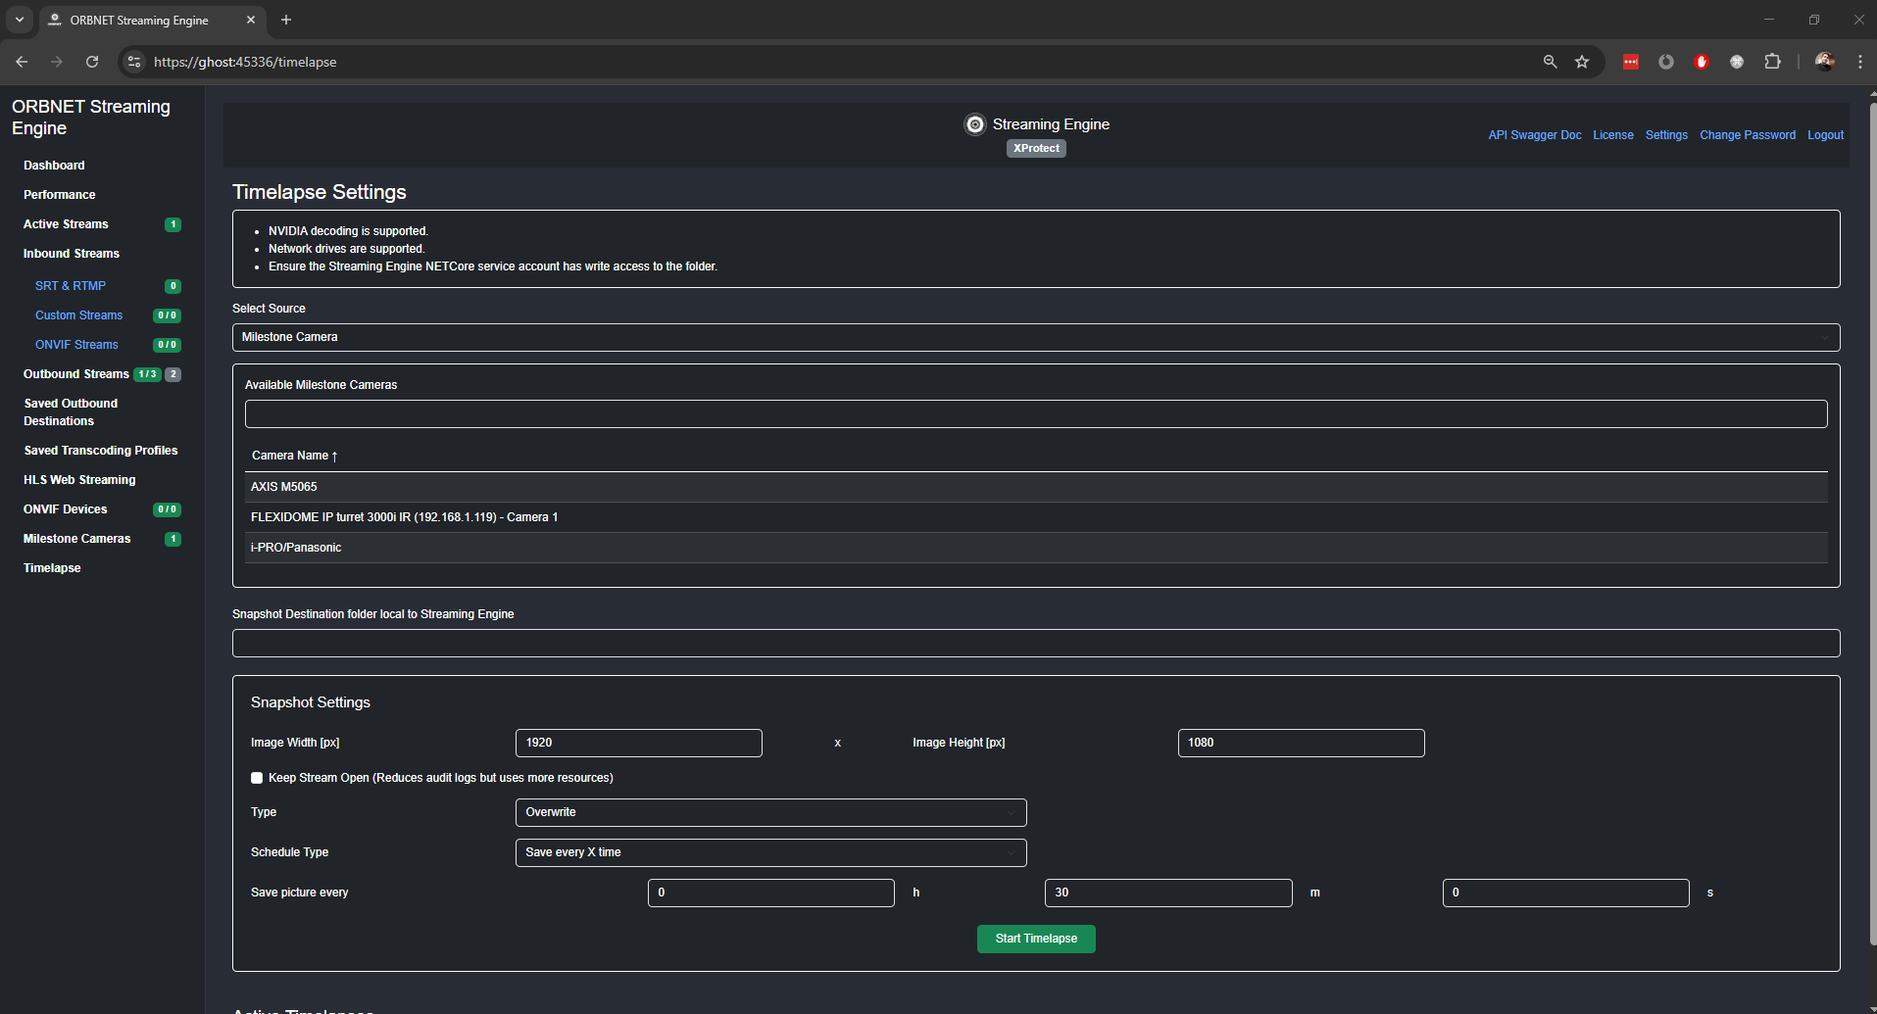
Task: Open the Dashboard page
Action: pos(54,166)
